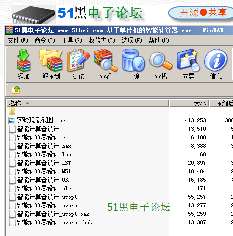Viewport: 233px width, 236px height.
Task: Sort by the 名称 column header
Action: click(x=88, y=103)
